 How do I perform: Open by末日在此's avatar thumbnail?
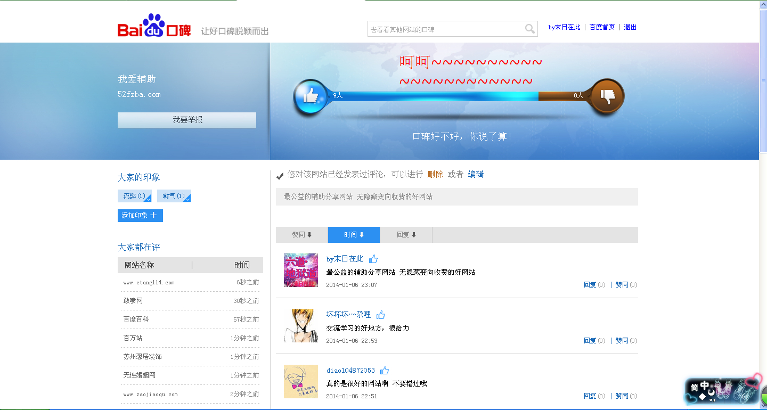[x=300, y=270]
